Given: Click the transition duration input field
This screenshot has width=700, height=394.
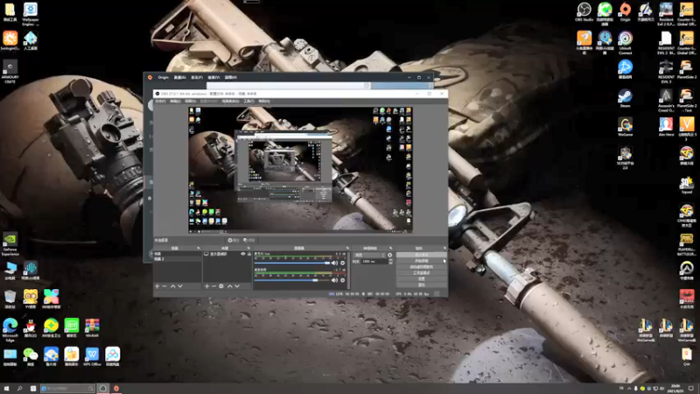Looking at the screenshot, I should tap(374, 261).
